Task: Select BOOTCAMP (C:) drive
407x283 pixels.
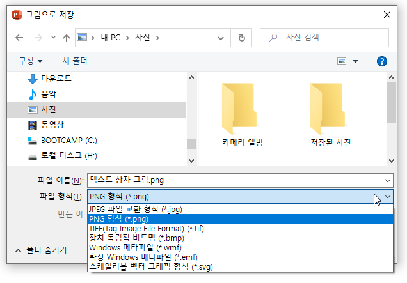Action: [x=68, y=140]
